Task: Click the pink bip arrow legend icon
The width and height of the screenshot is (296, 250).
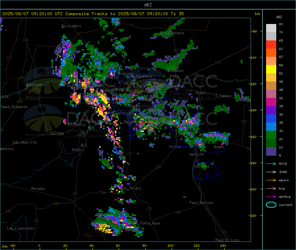Action: click(271, 188)
